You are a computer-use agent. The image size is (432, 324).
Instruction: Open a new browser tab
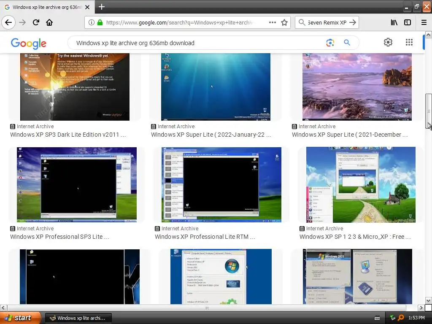102,7
